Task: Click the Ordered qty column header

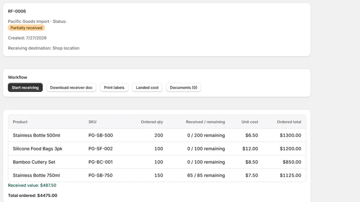Action: (152, 122)
